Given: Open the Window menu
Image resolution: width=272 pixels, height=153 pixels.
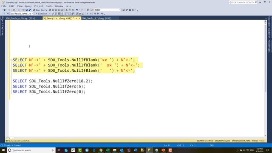Looking at the screenshot, I should pyautogui.click(x=59, y=6).
